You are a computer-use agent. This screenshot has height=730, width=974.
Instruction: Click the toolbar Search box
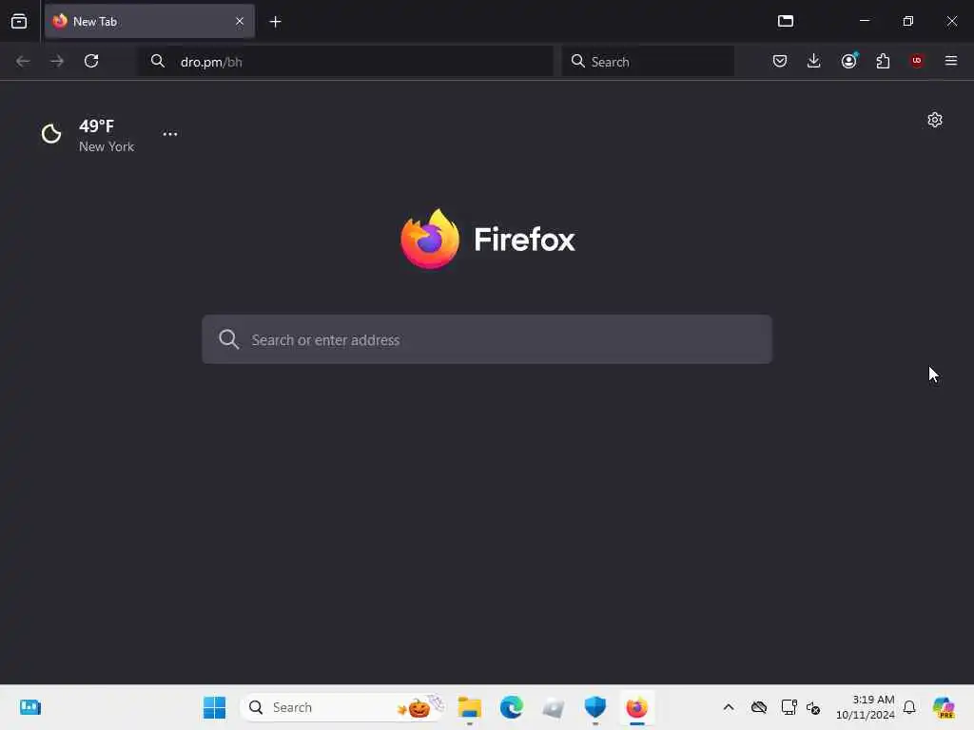pos(648,62)
